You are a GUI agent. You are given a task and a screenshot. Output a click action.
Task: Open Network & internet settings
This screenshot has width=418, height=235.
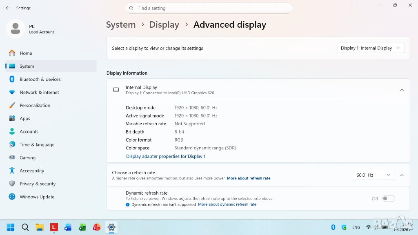[x=39, y=92]
